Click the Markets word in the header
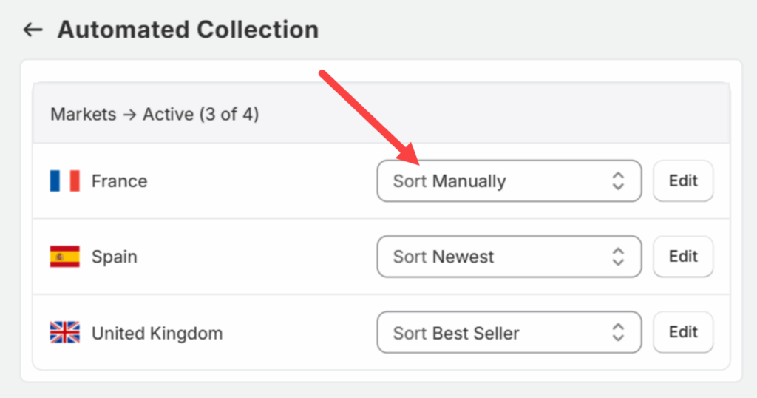Image resolution: width=757 pixels, height=398 pixels. [x=83, y=115]
